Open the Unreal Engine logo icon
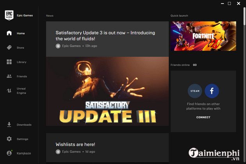Image resolution: width=246 pixels, height=164 pixels. (x=9, y=91)
